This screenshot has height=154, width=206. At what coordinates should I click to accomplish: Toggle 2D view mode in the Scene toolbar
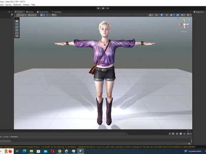tap(156, 15)
